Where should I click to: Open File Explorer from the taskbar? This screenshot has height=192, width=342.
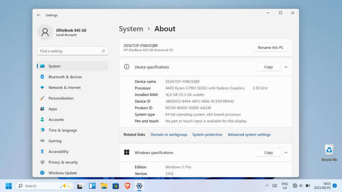click(104, 186)
